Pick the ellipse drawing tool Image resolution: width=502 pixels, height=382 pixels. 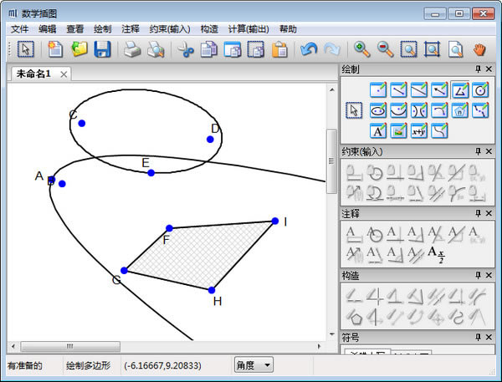click(377, 110)
